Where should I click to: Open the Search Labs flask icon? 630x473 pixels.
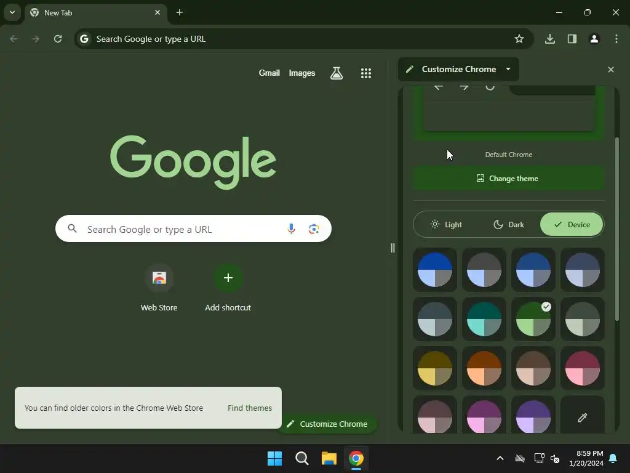click(337, 73)
